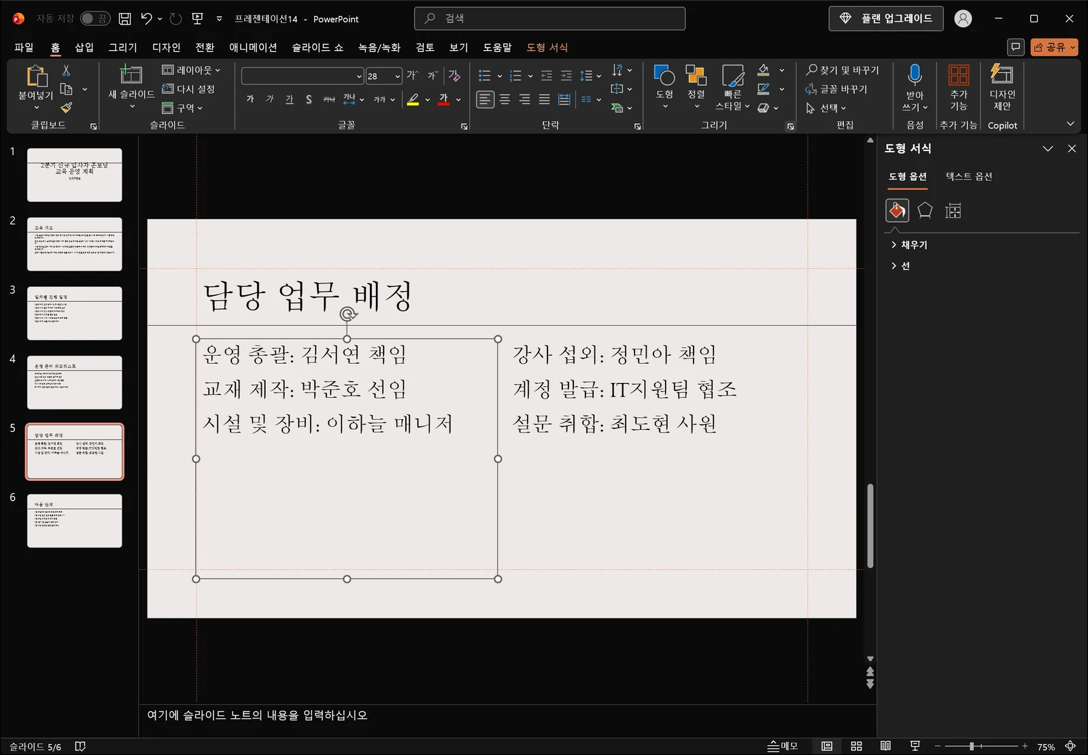This screenshot has width=1088, height=755.
Task: Start slideshow from beginning icon
Action: tap(198, 19)
